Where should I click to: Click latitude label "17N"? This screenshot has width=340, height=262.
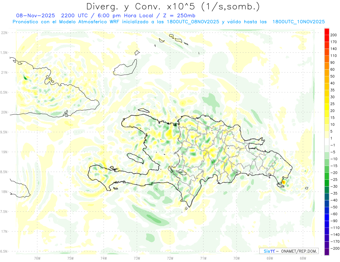point(4,231)
